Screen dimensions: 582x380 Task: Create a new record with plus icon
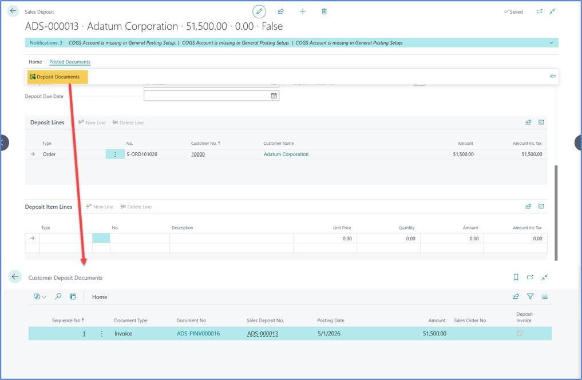coord(303,11)
